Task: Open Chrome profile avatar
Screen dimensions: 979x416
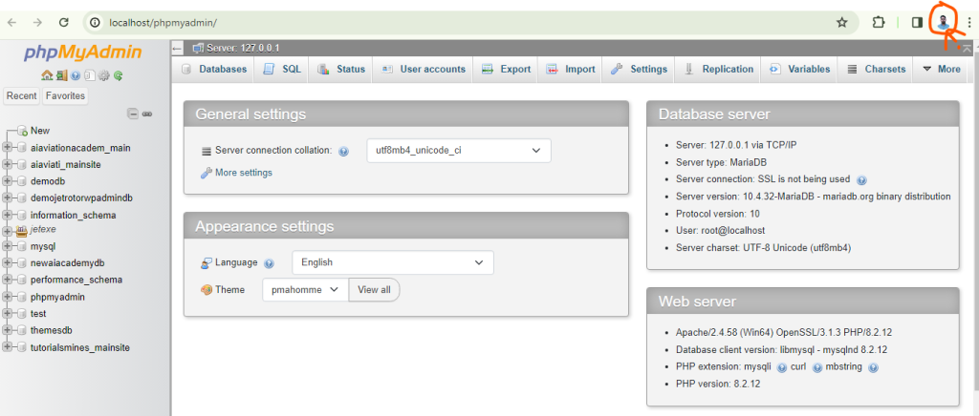Action: [944, 22]
